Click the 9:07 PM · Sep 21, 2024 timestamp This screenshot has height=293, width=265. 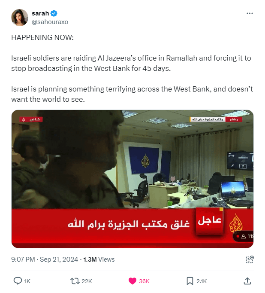(x=45, y=259)
